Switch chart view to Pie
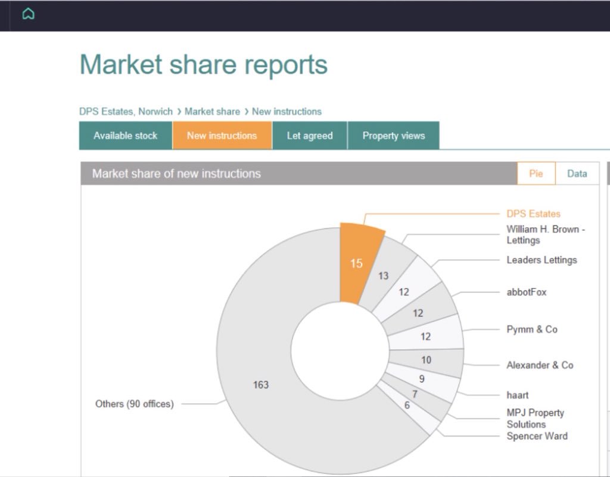 coord(536,174)
